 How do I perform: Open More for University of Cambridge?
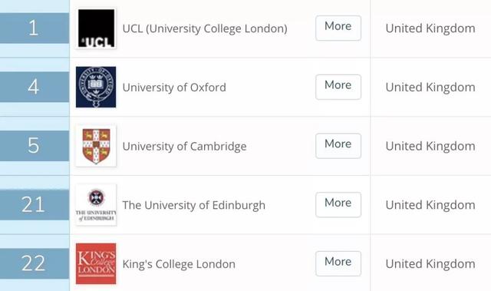point(338,146)
